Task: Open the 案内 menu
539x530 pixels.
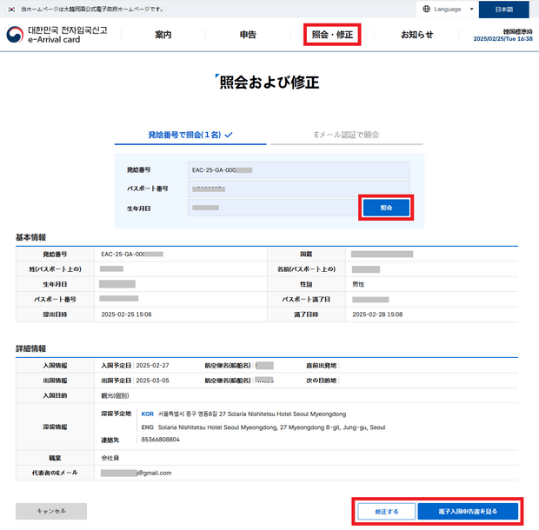Action: (163, 35)
